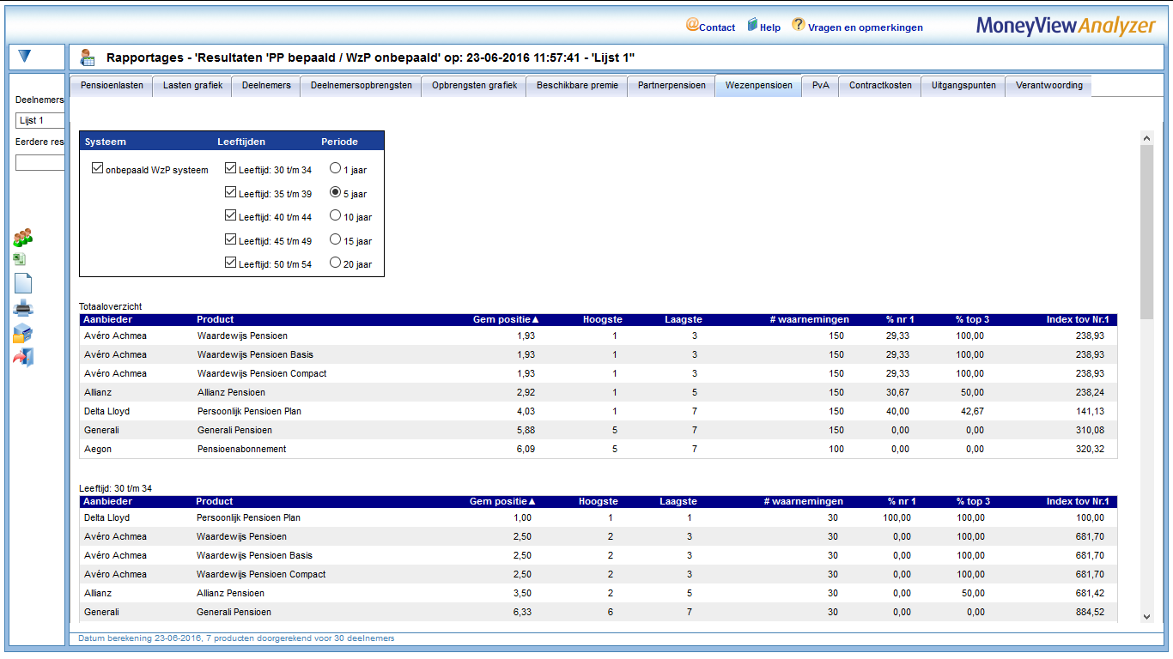Go to the Verantwoording tab

coord(1048,86)
